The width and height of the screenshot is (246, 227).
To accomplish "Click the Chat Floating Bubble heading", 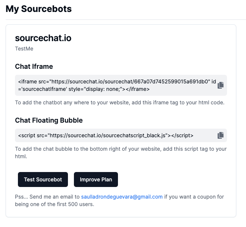I will tap(49, 120).
